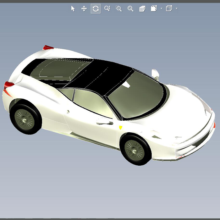Click the red tail light

[x=9, y=85]
